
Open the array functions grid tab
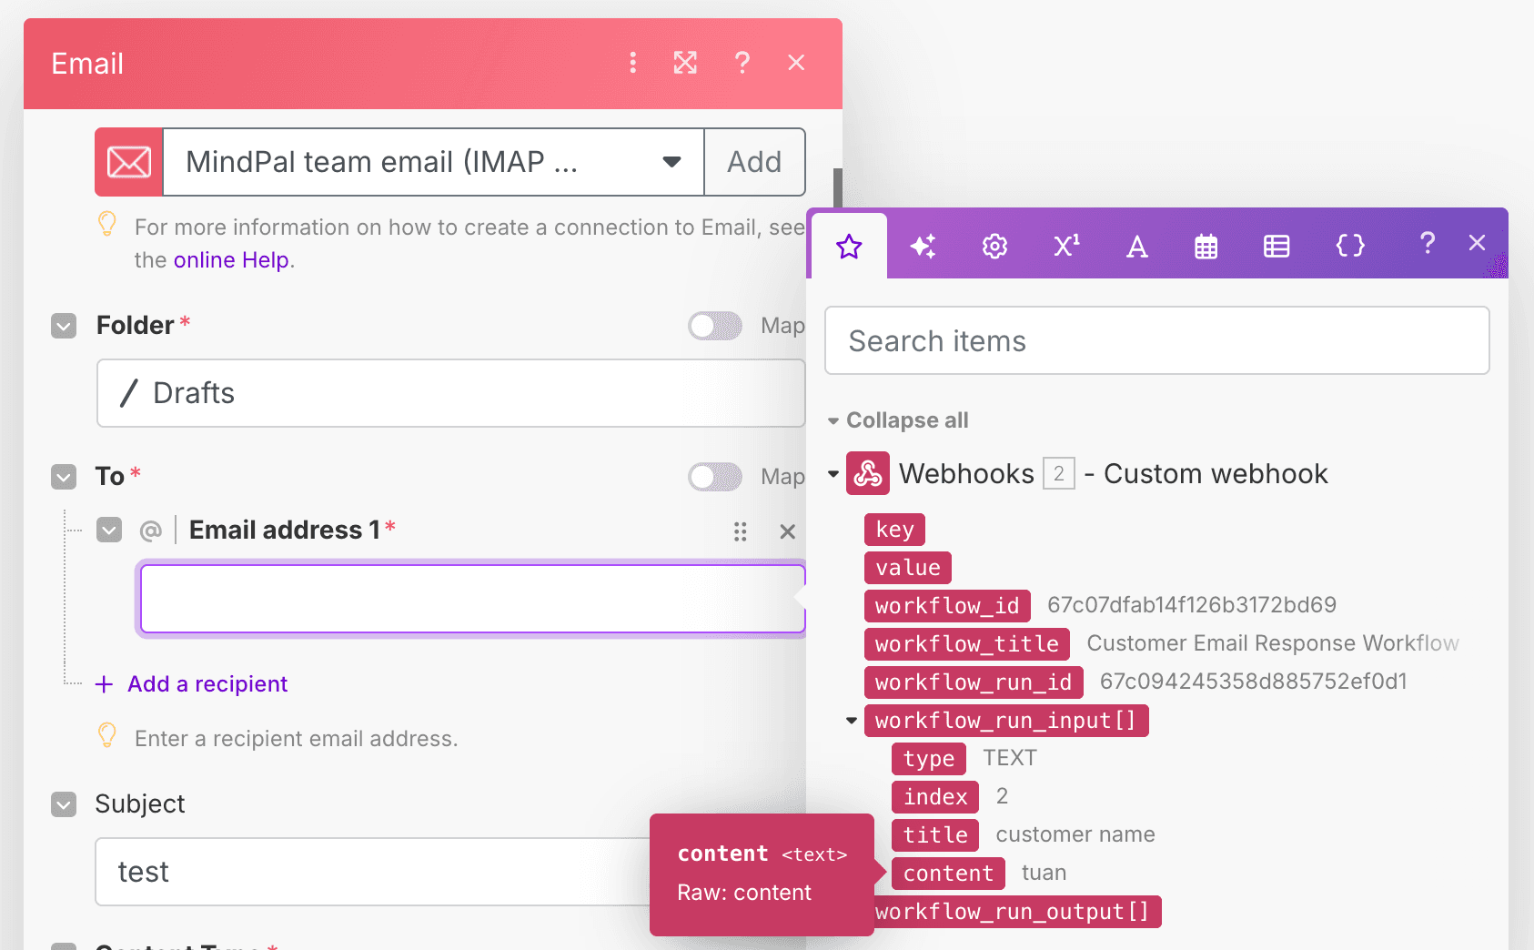pyautogui.click(x=1277, y=245)
